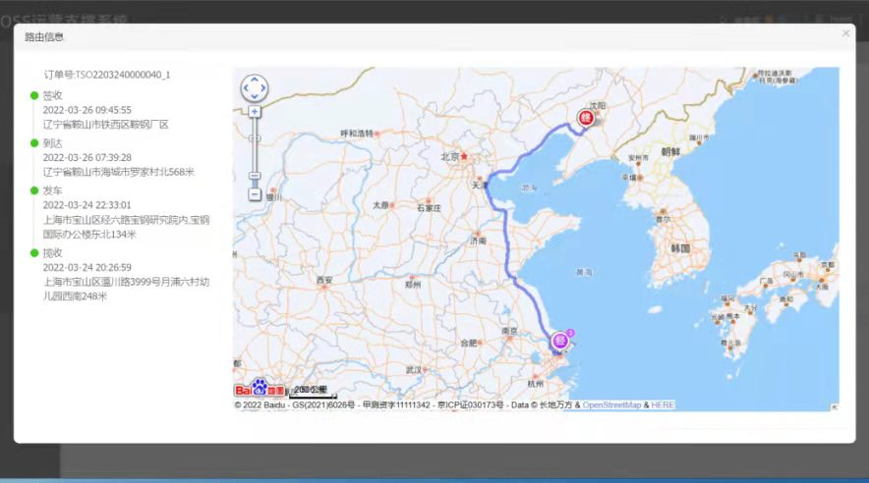Close the 路由信息 dialog

pos(845,33)
